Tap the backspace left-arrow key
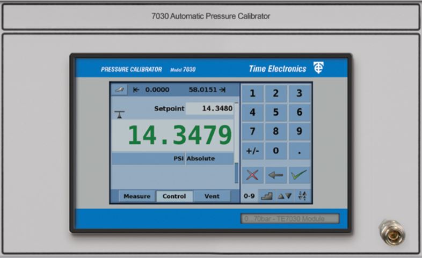 pyautogui.click(x=276, y=175)
